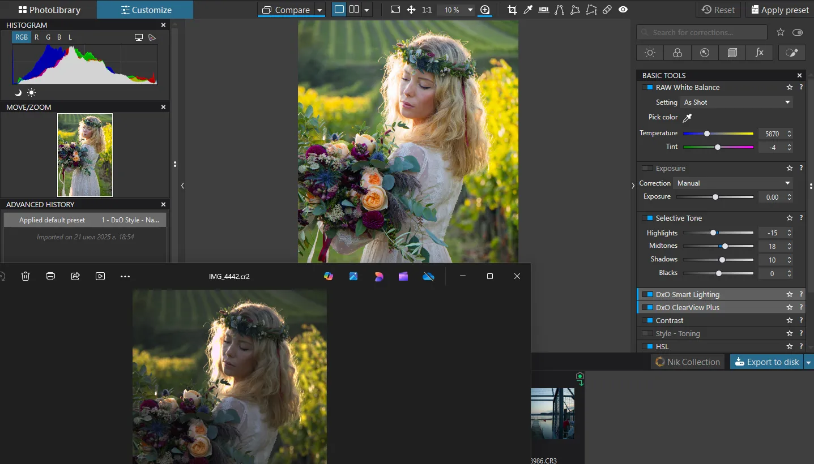Select the Horizon leveling tool
Viewport: 814px width, 464px height.
[x=544, y=10]
